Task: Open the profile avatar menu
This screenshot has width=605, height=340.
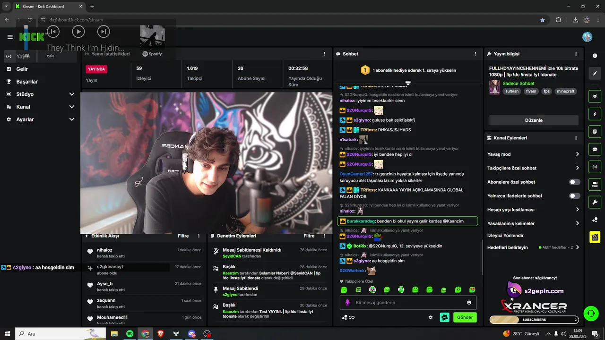Action: (588, 37)
